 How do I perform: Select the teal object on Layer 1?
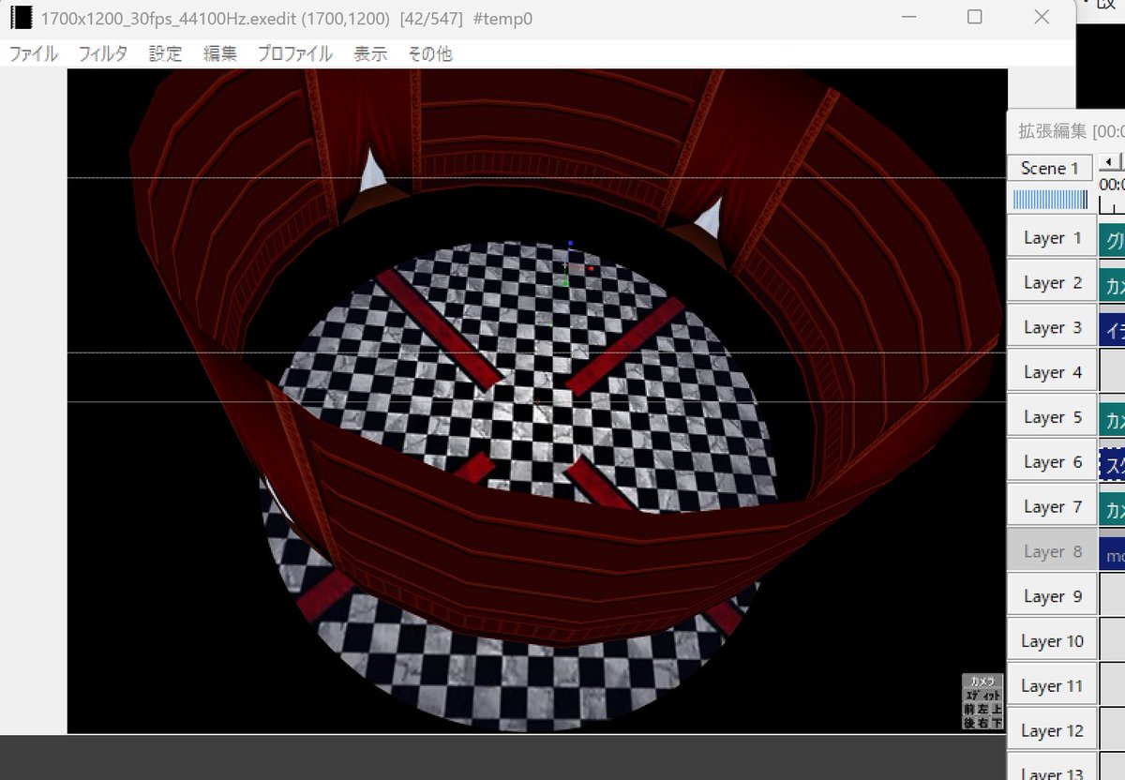point(1112,239)
